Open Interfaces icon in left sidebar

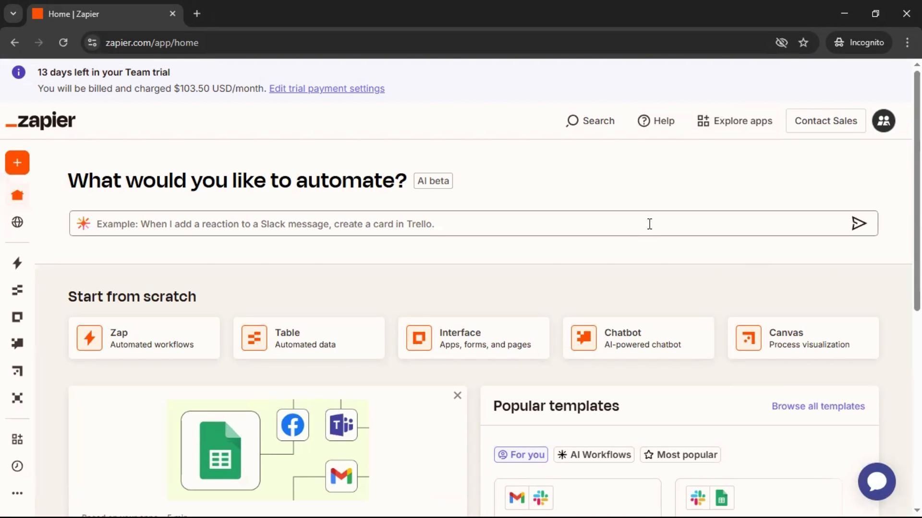click(x=17, y=317)
